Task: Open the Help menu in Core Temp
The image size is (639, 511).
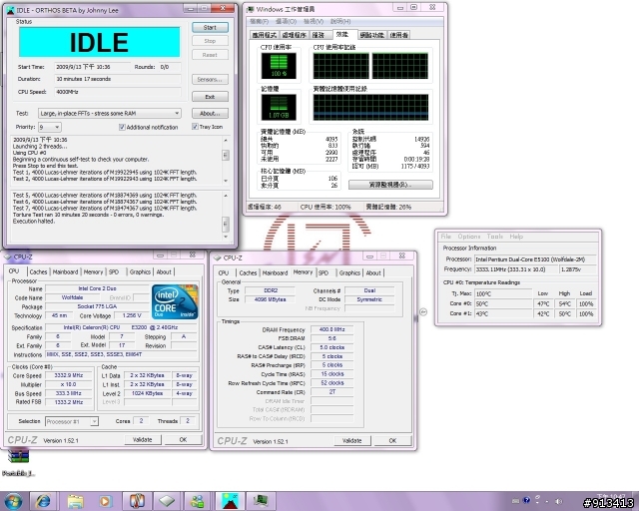Action: [x=516, y=237]
